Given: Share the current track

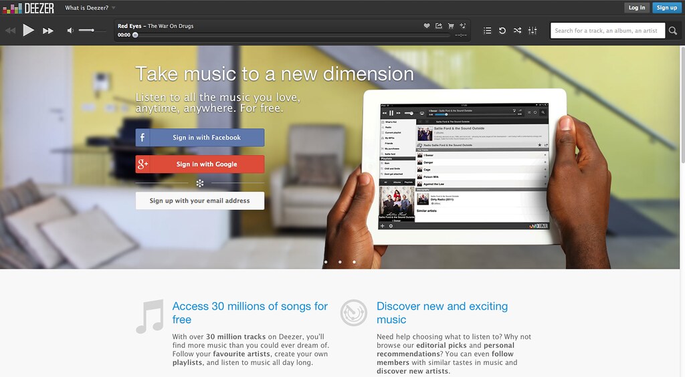Looking at the screenshot, I should pos(439,26).
